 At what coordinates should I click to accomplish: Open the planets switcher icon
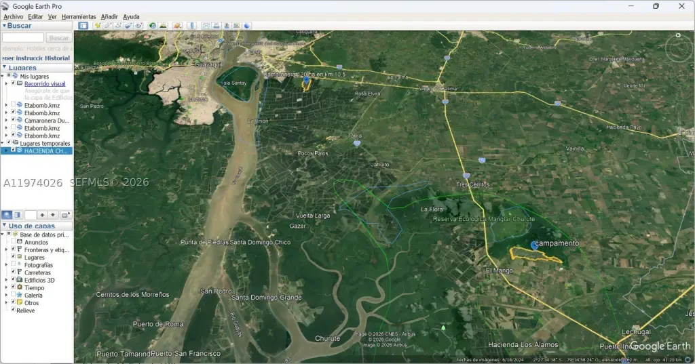coord(177,26)
